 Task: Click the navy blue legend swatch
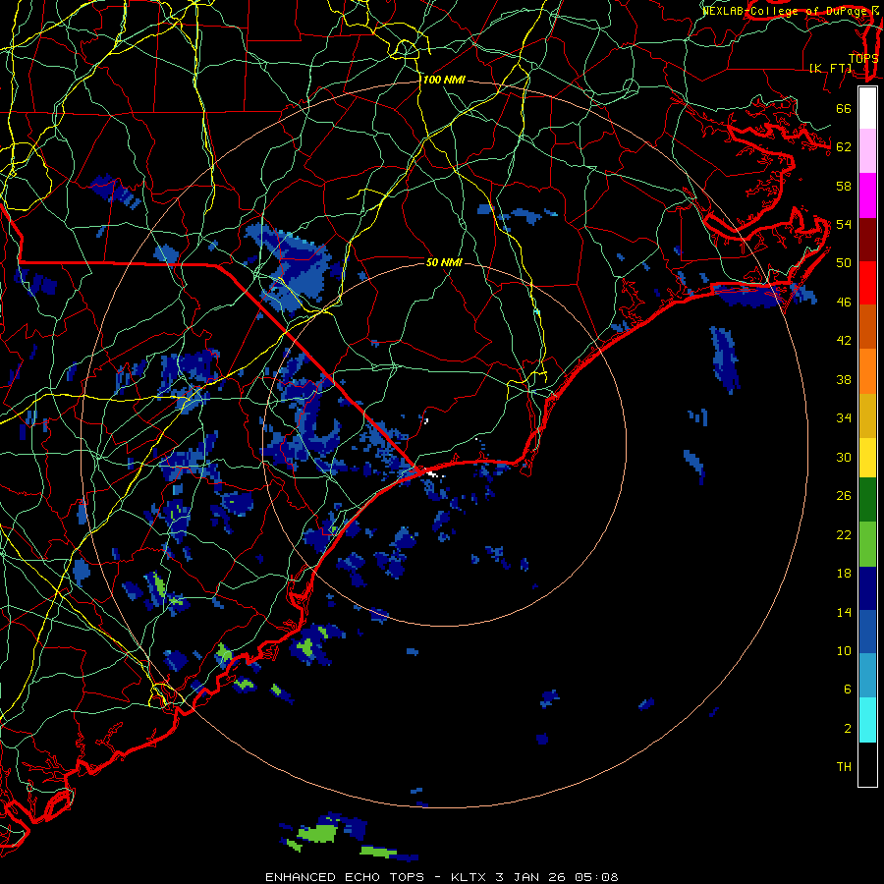[867, 588]
